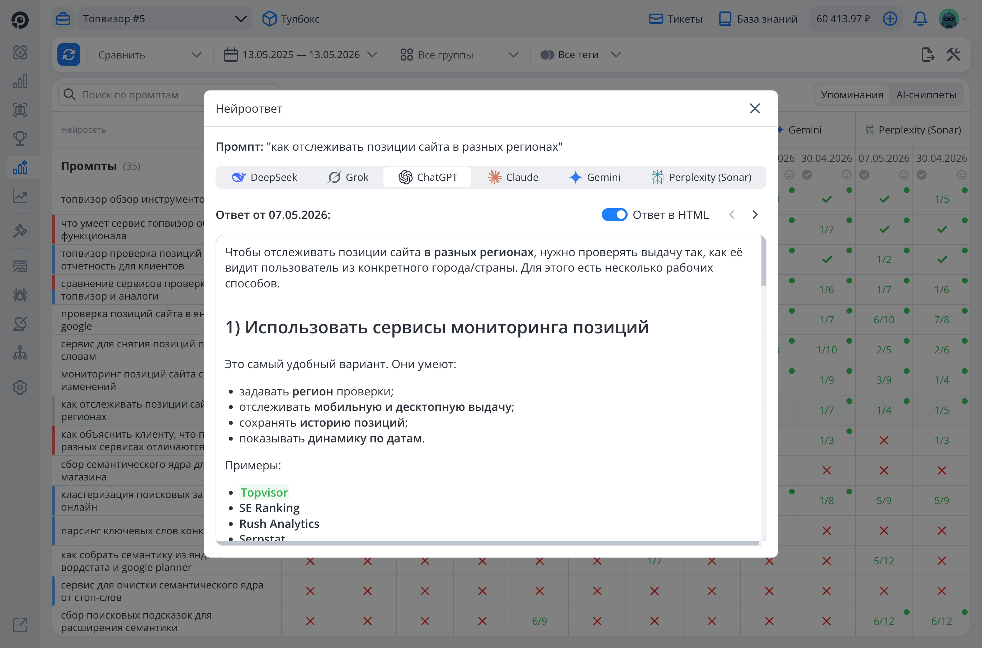982x648 pixels.
Task: Focus the Поиск по промптам search field
Action: tap(169, 95)
